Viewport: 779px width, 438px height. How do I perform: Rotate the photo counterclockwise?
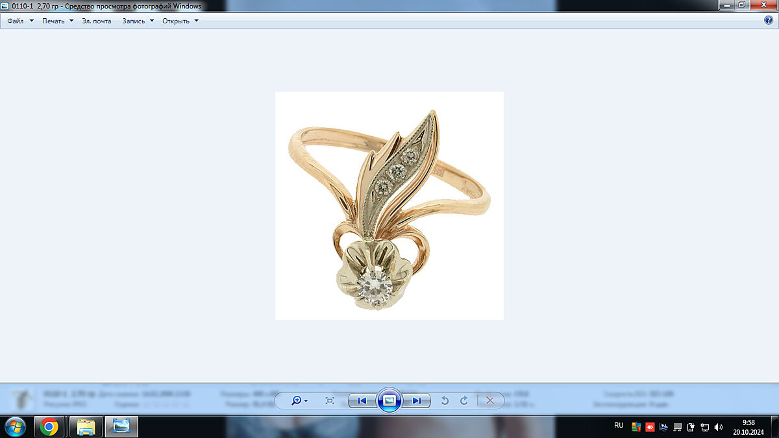pyautogui.click(x=445, y=400)
